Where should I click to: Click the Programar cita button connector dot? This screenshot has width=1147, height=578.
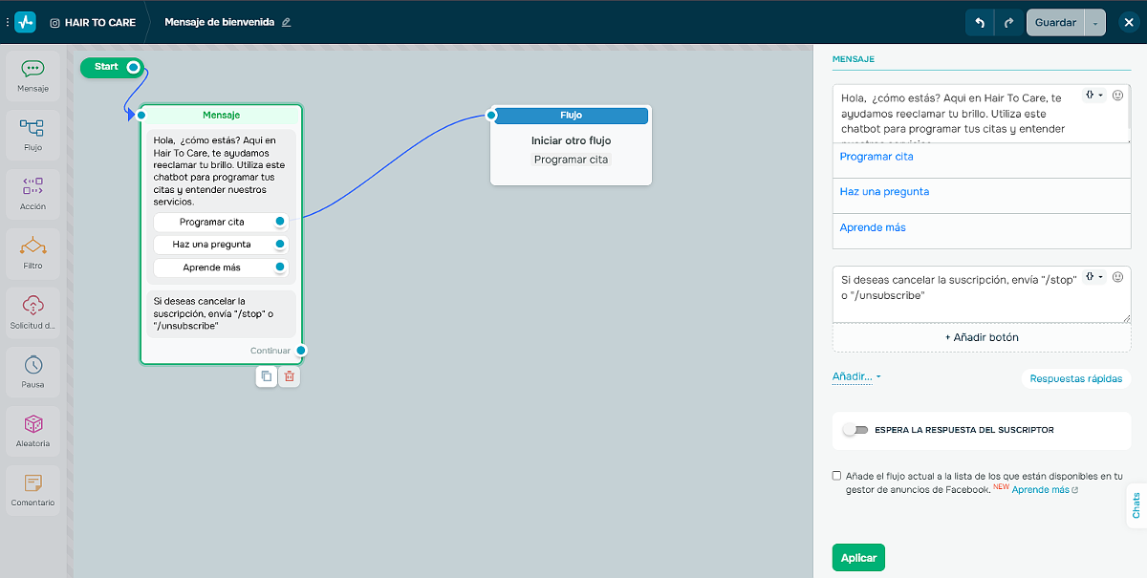(280, 221)
